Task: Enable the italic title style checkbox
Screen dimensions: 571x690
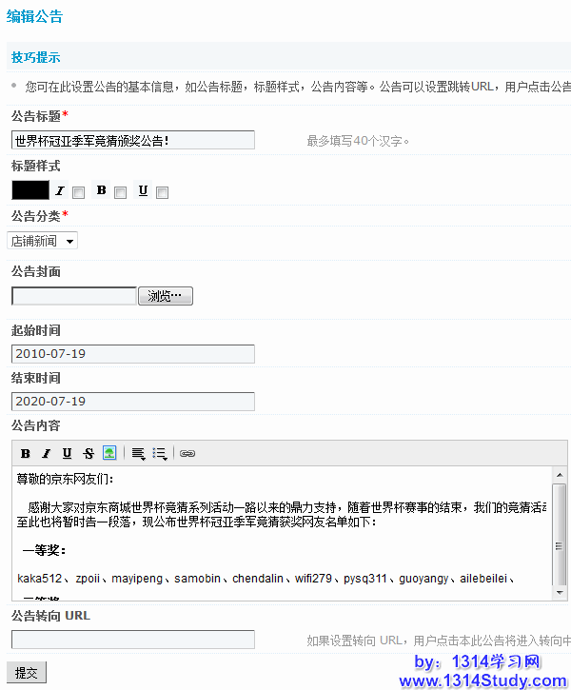Action: [79, 192]
